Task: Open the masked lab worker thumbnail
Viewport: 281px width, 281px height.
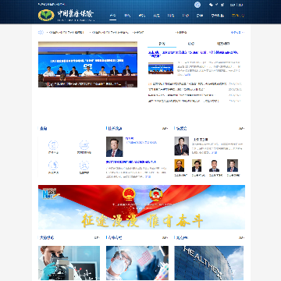Action: coord(137,263)
